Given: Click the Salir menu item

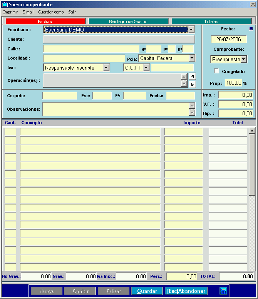Looking at the screenshot, I should pos(72,12).
